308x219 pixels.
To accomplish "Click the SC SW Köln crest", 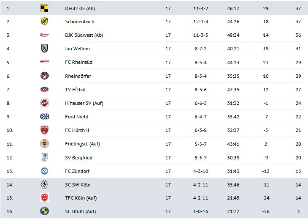I will point(45,185).
